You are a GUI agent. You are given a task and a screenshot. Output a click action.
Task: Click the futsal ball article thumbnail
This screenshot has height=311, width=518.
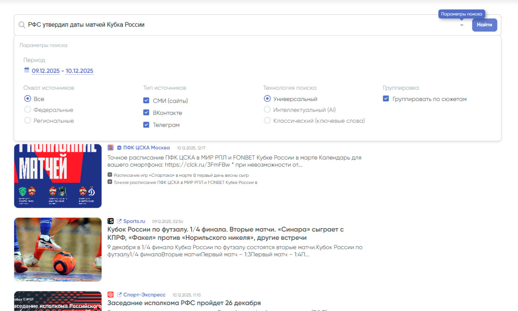(58, 249)
